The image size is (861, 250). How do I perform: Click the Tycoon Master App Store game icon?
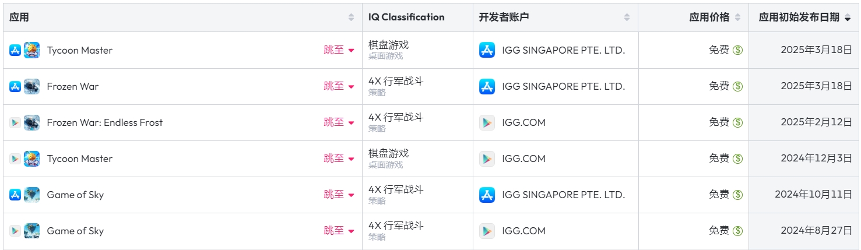31,50
